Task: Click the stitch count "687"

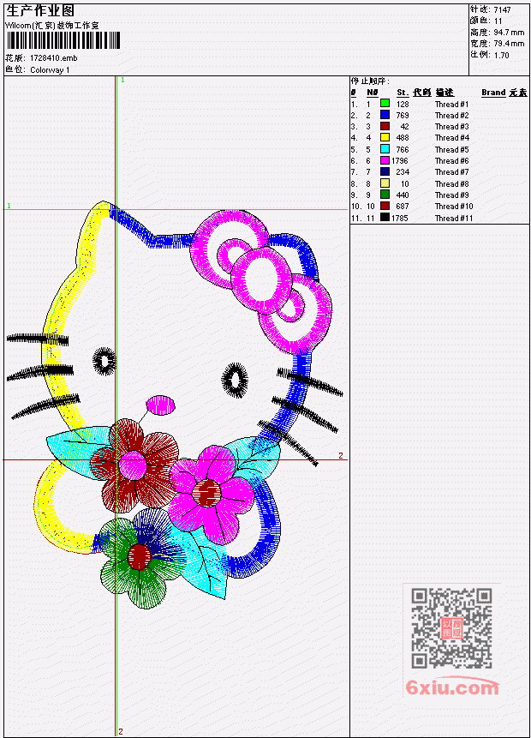Action: tap(403, 207)
